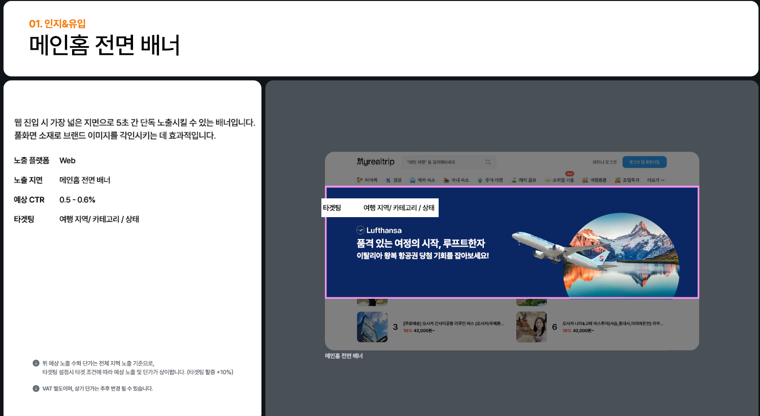The image size is (760, 416).
Task: Click the 해외 골프 icon
Action: coord(514,180)
